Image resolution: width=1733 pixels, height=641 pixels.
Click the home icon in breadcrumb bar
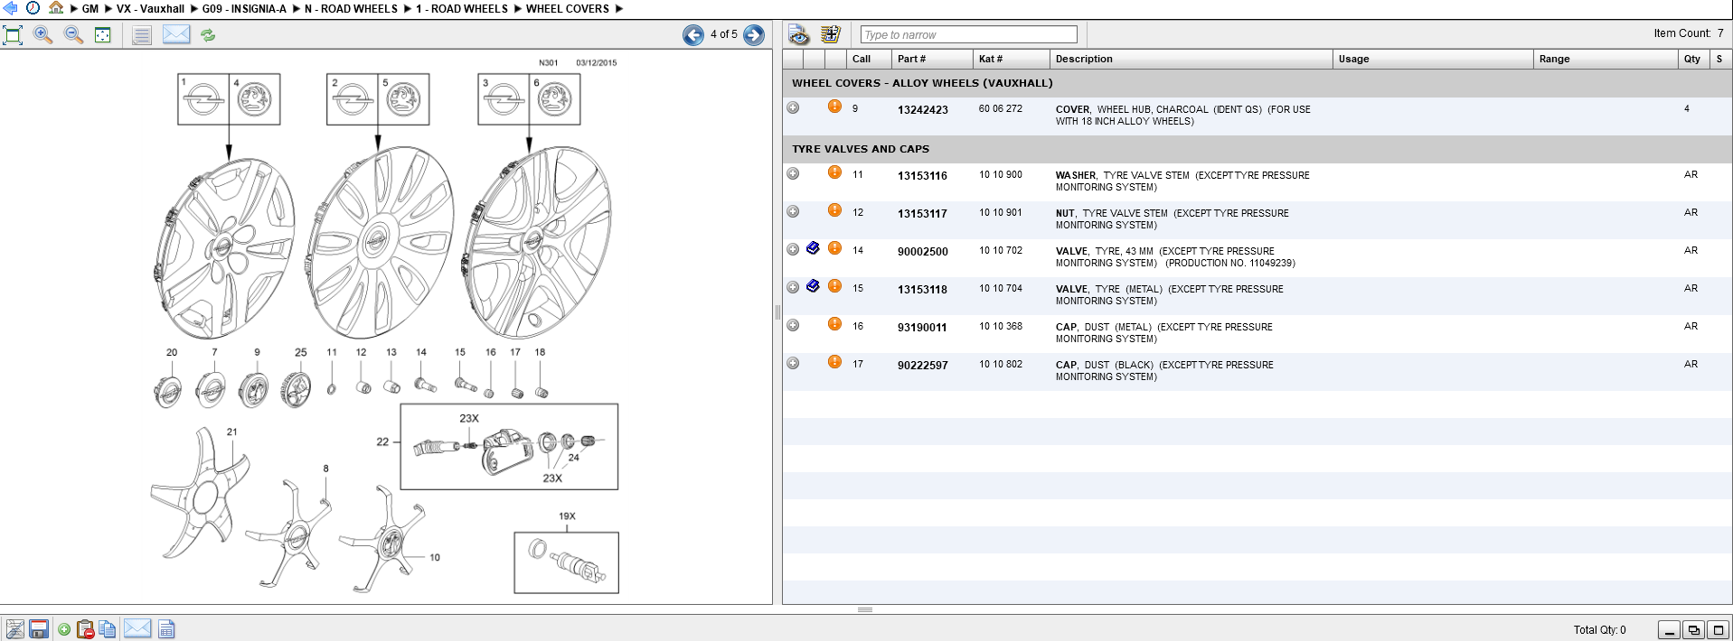pyautogui.click(x=56, y=8)
